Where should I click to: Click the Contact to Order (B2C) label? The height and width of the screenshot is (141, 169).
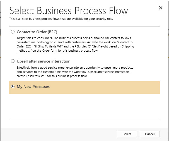(x=37, y=32)
